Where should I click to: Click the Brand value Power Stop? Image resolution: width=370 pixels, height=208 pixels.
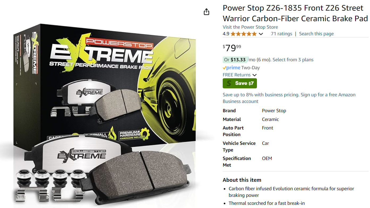click(x=274, y=111)
